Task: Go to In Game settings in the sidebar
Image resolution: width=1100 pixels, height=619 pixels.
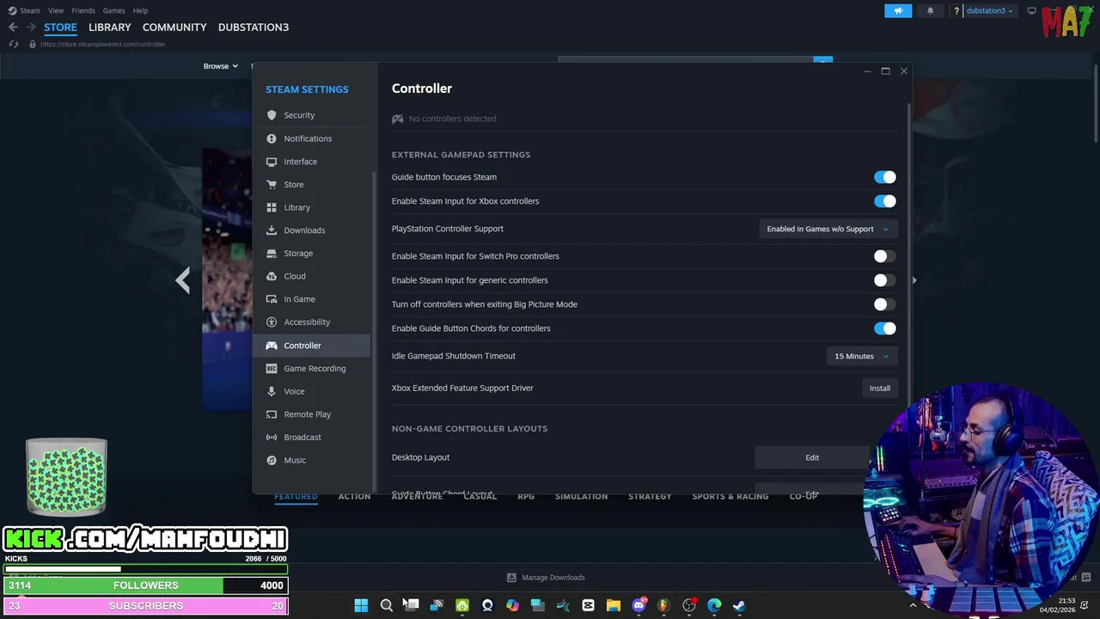Action: coord(313,299)
